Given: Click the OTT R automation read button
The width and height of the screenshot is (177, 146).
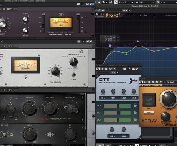Looking at the screenshot, I should point(102,69).
